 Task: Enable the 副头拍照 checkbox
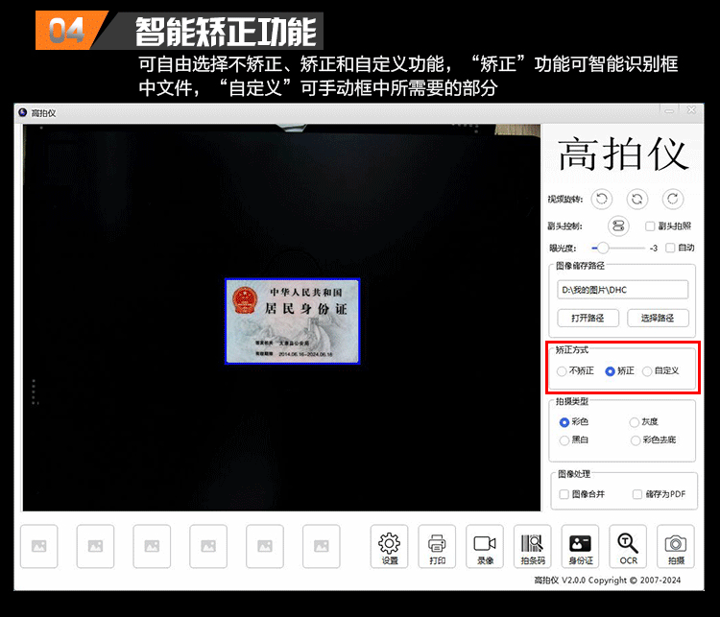pos(650,225)
